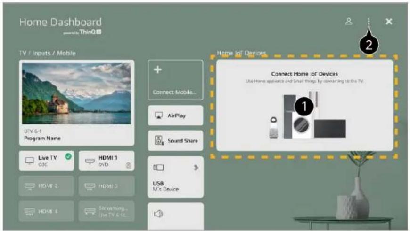Image resolution: width=410 pixels, height=231 pixels.
Task: Open the USB M's Device tile
Action: point(175,177)
